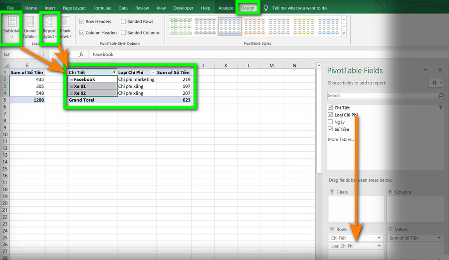Open the Subtotals layout button
This screenshot has width=449, height=260.
point(11,27)
